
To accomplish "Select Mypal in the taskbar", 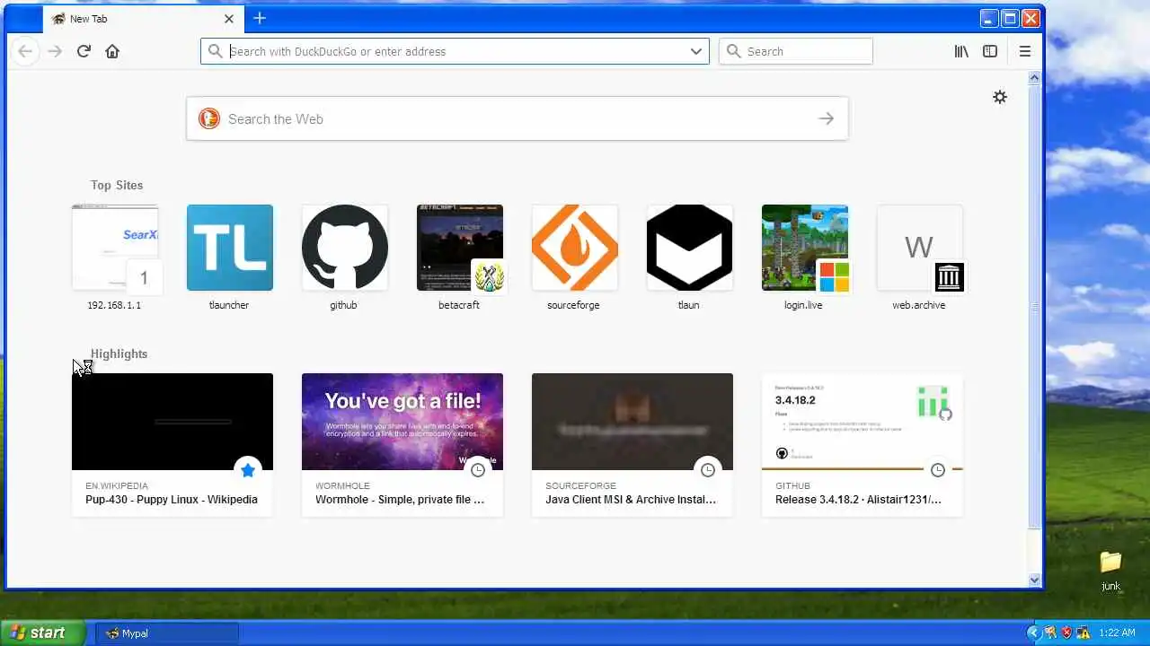I will pos(167,633).
